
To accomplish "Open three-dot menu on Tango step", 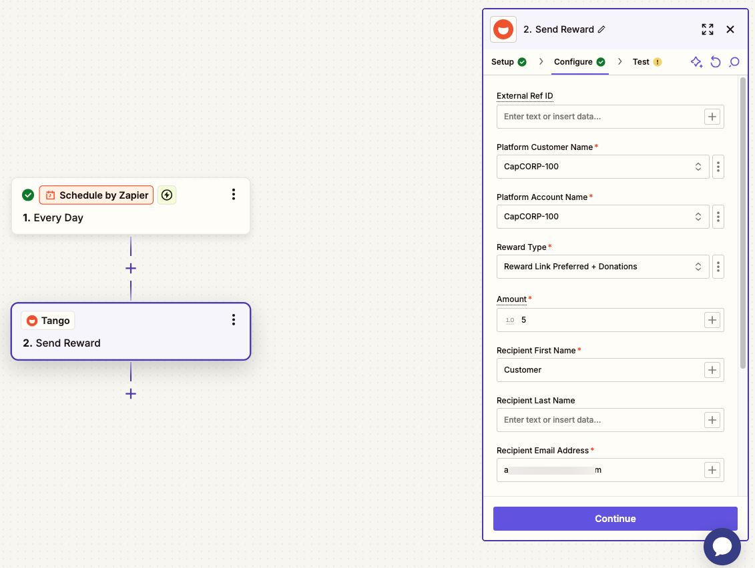I will [x=234, y=320].
